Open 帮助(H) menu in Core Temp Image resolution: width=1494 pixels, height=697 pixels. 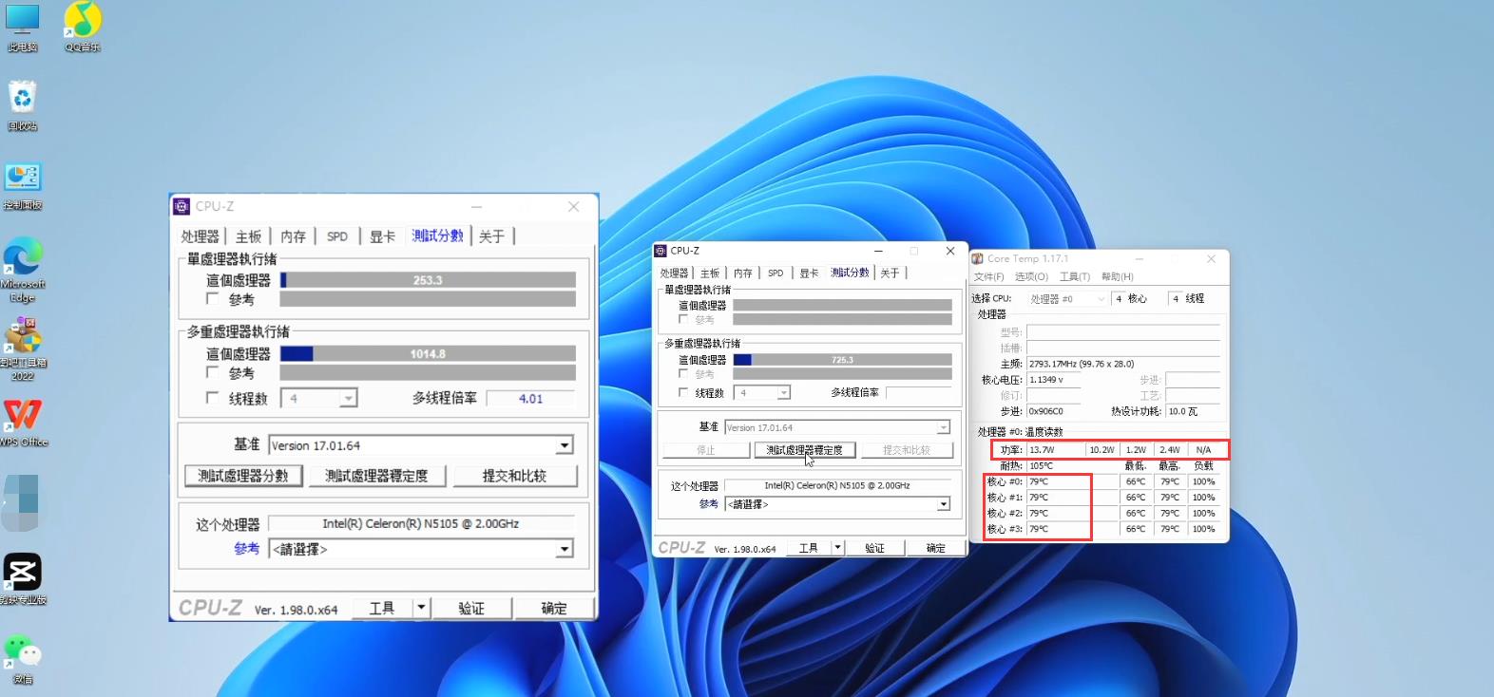[x=1118, y=276]
